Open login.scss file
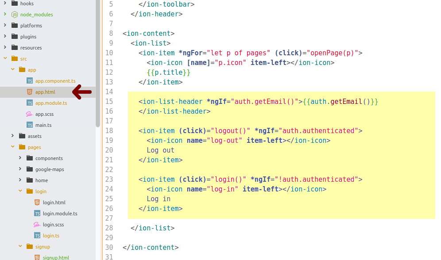The image size is (441, 260). 53,224
